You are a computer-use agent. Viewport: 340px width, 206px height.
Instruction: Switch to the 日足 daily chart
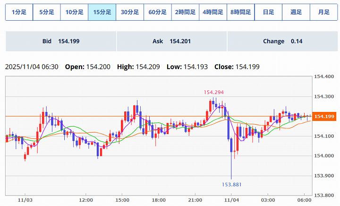click(x=268, y=12)
